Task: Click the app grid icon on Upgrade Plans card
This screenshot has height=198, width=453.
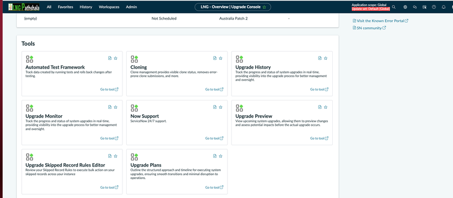Action: tap(134, 157)
